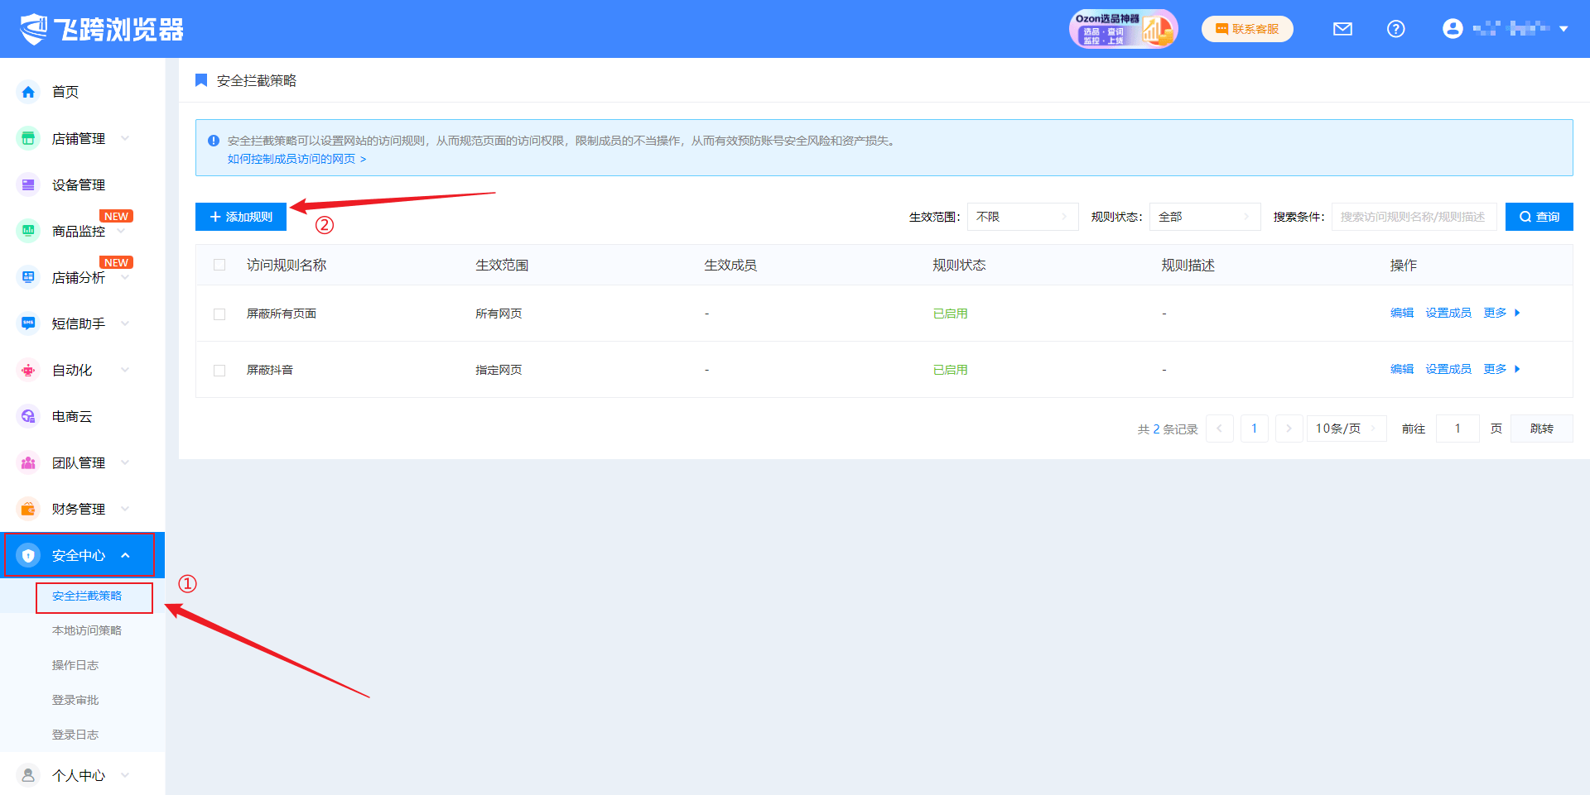Click the home icon beside 首页

pyautogui.click(x=28, y=92)
